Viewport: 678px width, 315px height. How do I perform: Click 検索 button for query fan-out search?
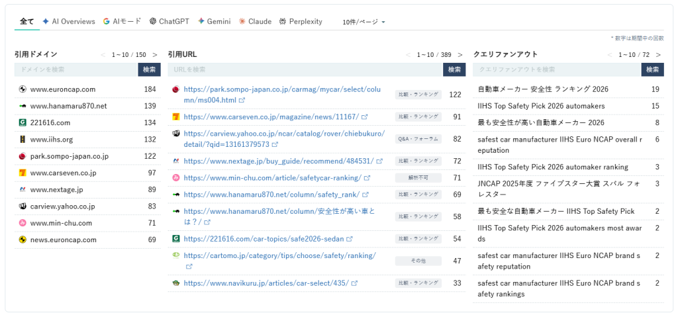point(652,69)
